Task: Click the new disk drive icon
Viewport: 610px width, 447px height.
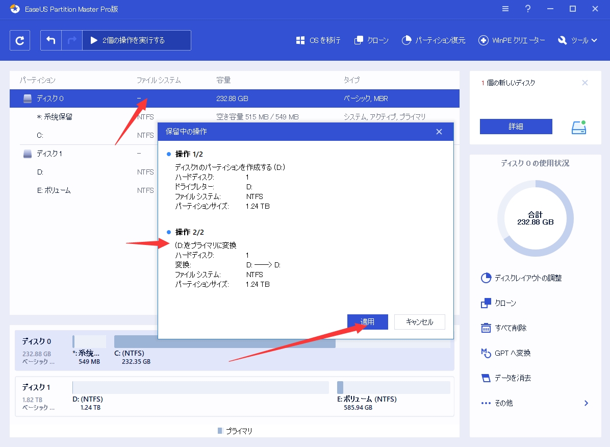Action: [579, 128]
